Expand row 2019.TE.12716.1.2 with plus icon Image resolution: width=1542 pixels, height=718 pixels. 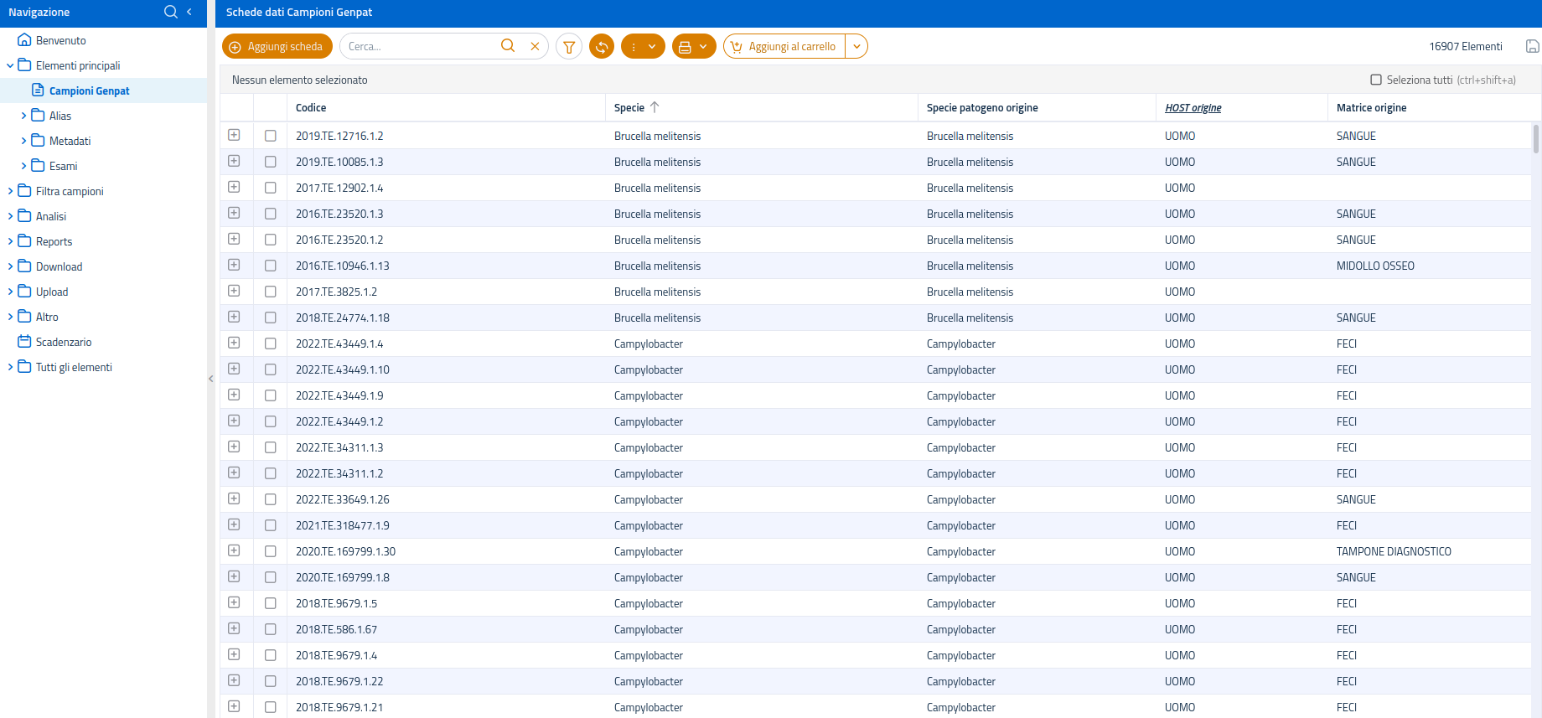coord(234,135)
